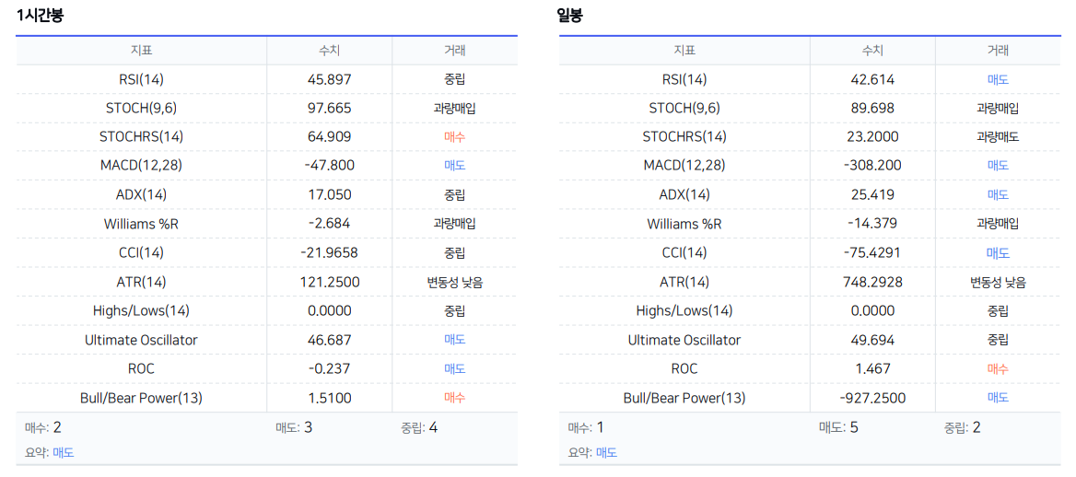Click 매도: 5 summary count in 일봉
This screenshot has width=1076, height=477.
click(838, 428)
